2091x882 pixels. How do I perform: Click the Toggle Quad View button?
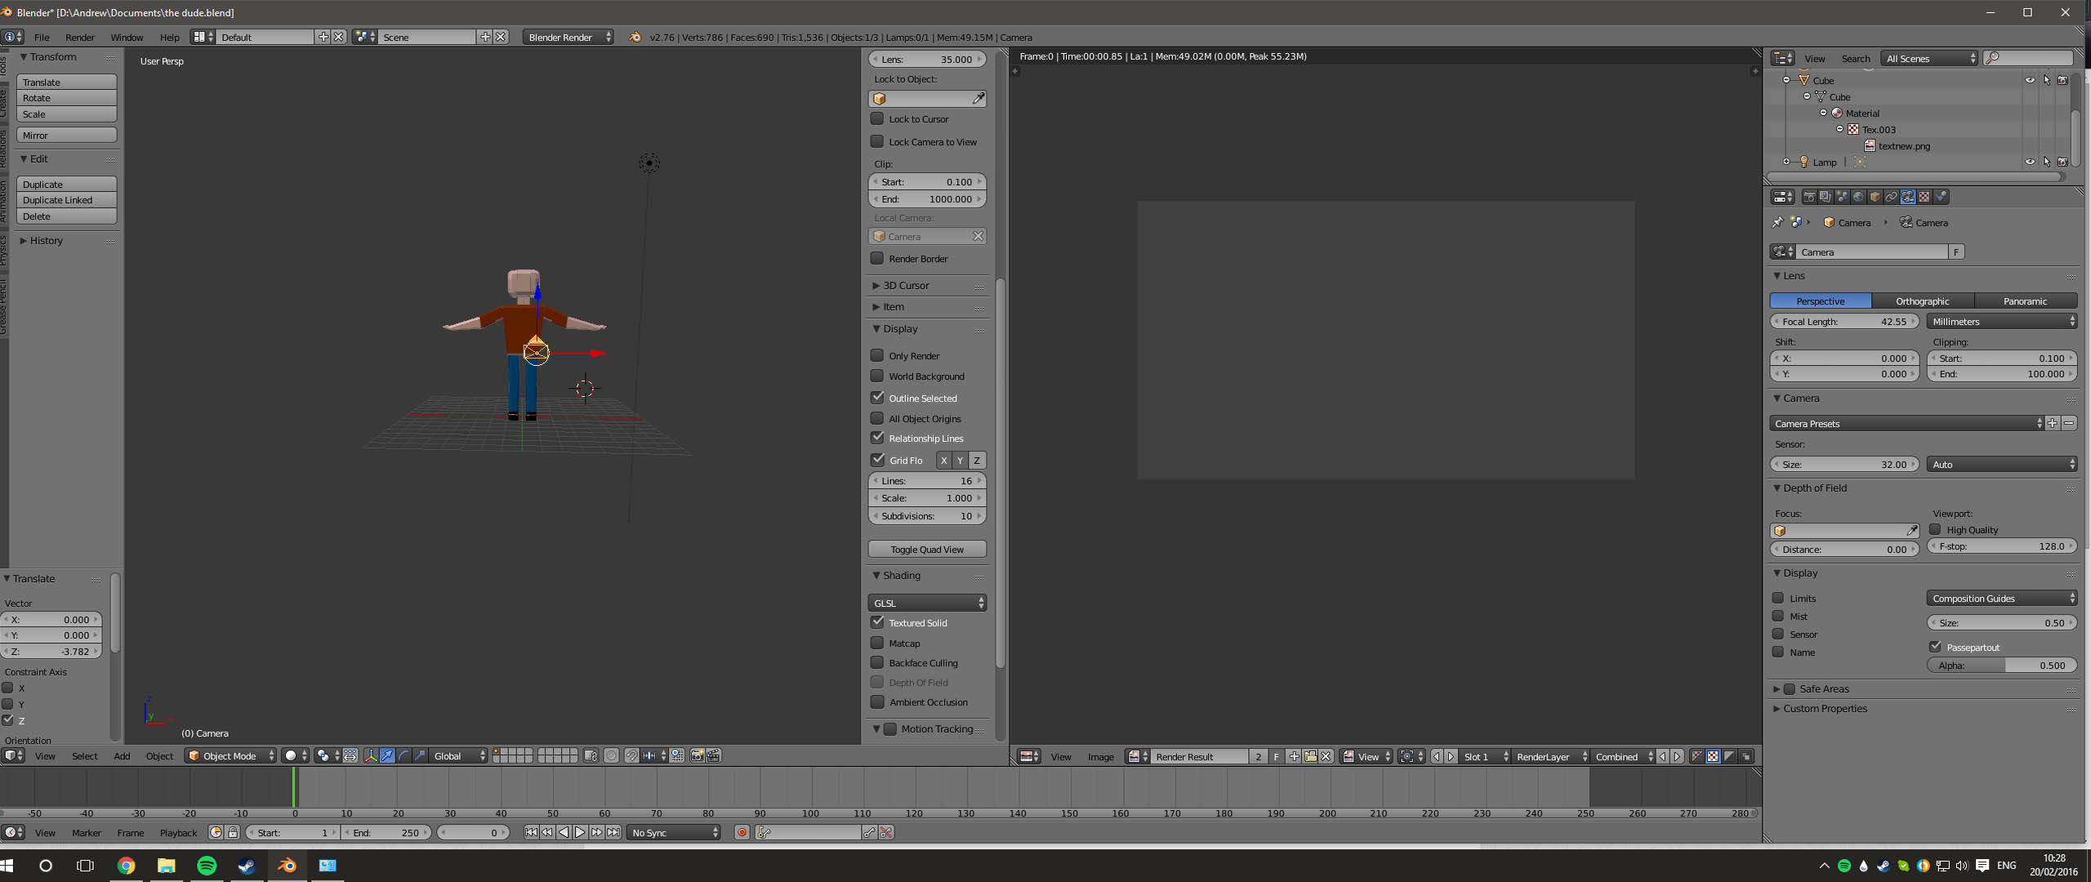coord(927,549)
